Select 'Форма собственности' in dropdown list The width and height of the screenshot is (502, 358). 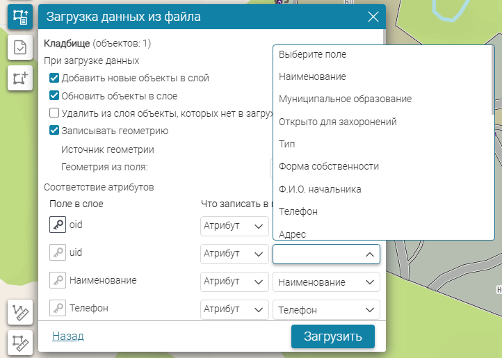coord(328,166)
